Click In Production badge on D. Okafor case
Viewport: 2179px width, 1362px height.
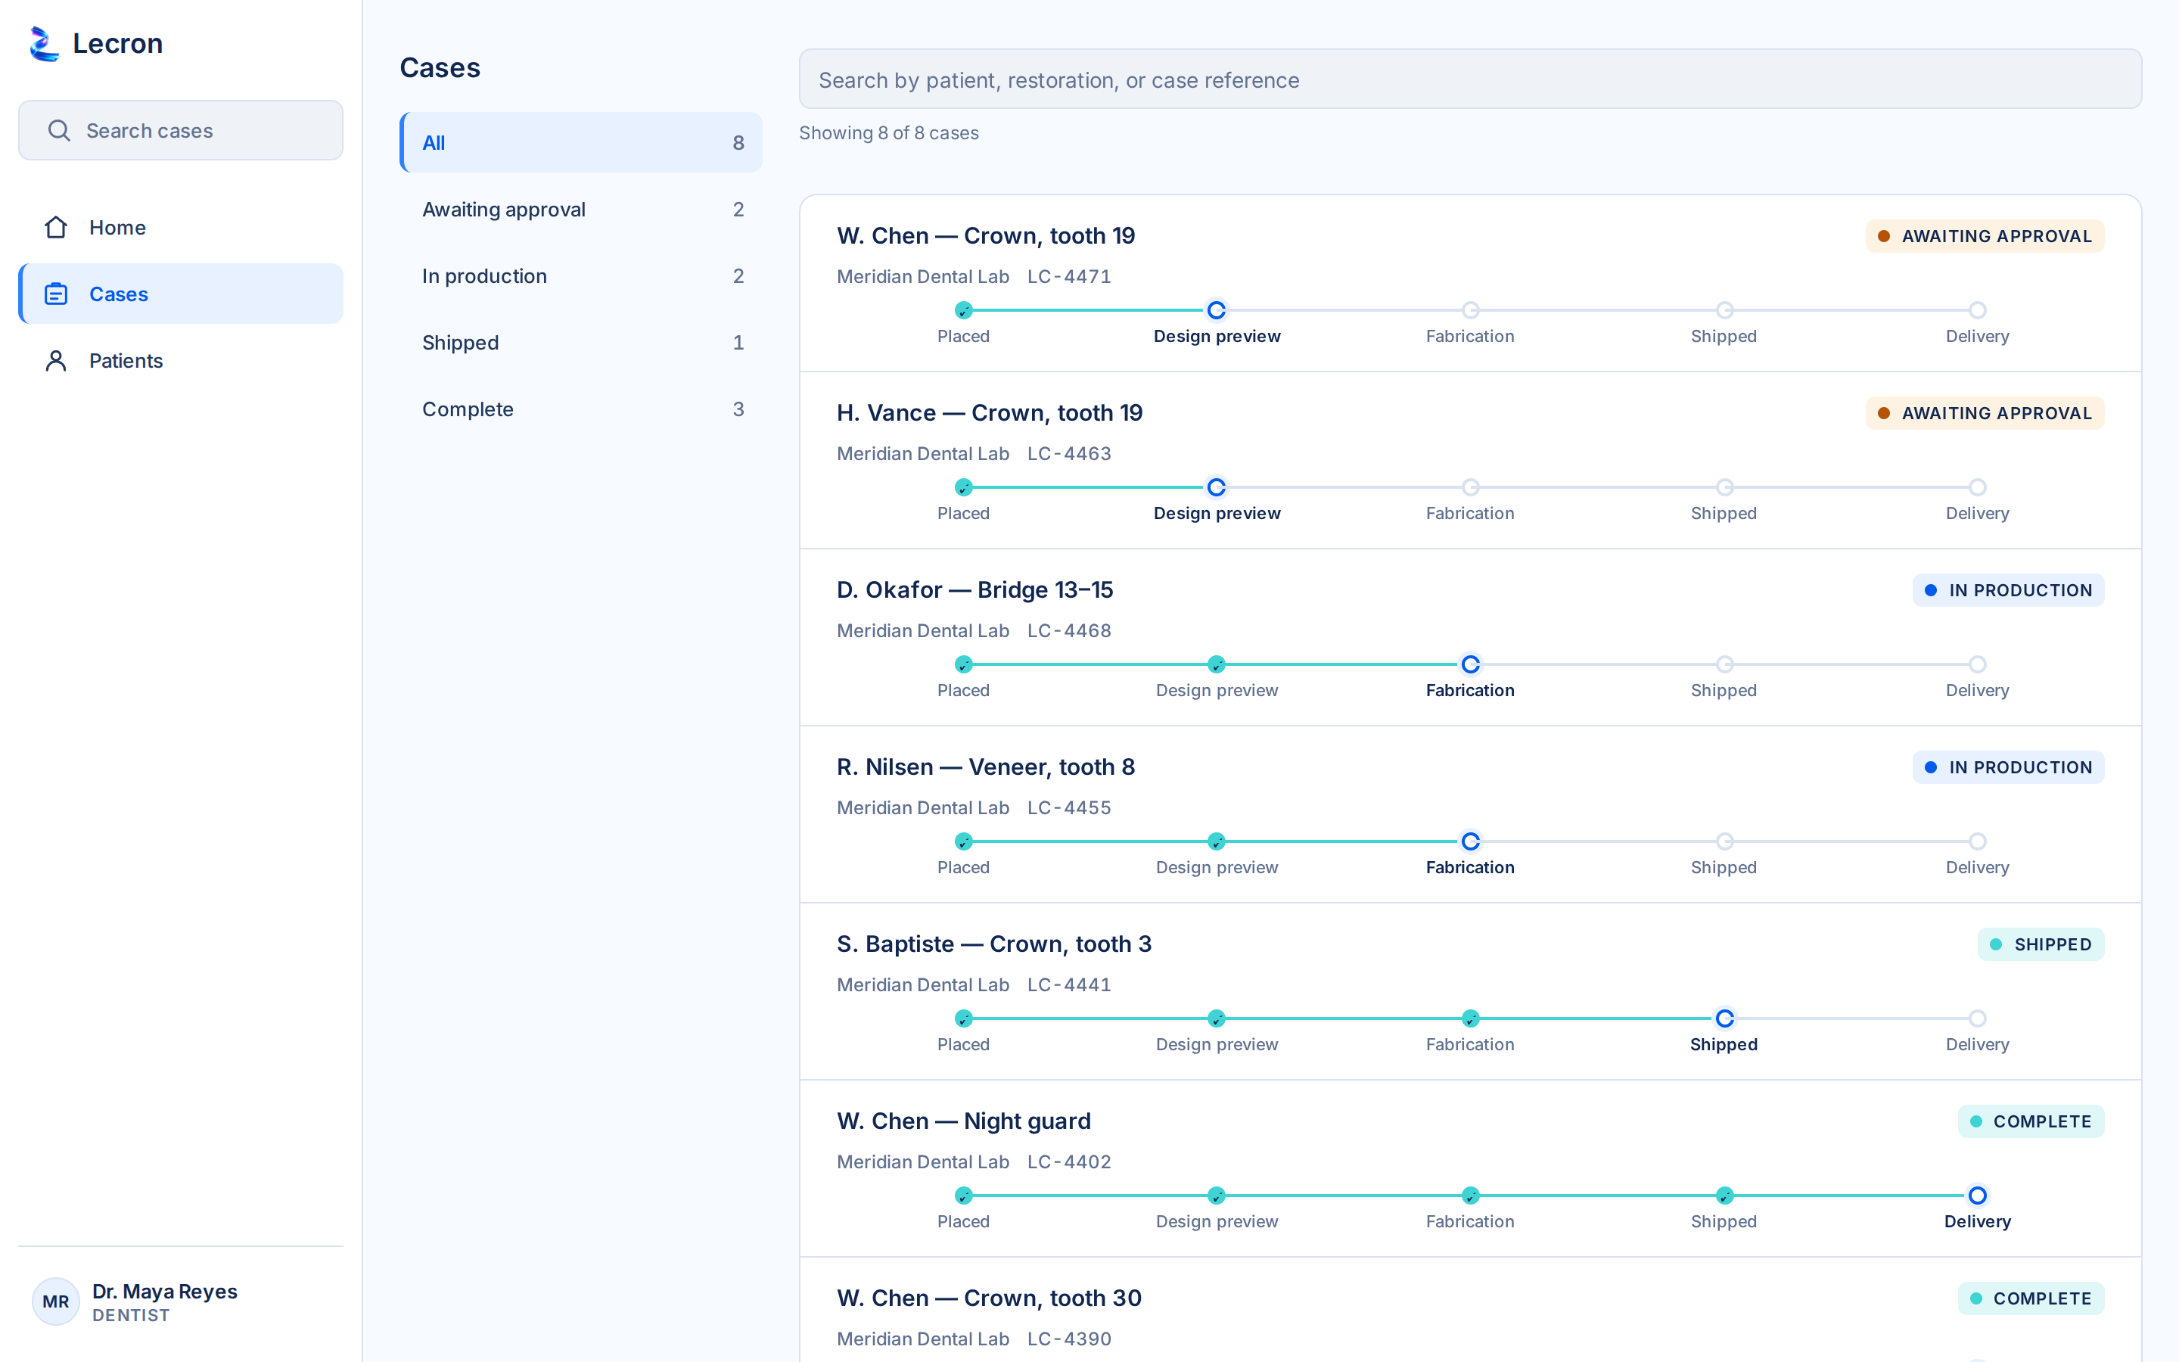(2008, 590)
